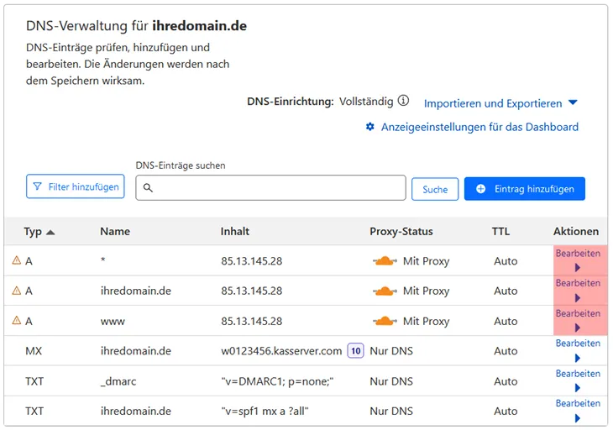Screen dimensions: 613x430
Task: Click Auto TTL in the MX row
Action: coord(506,351)
